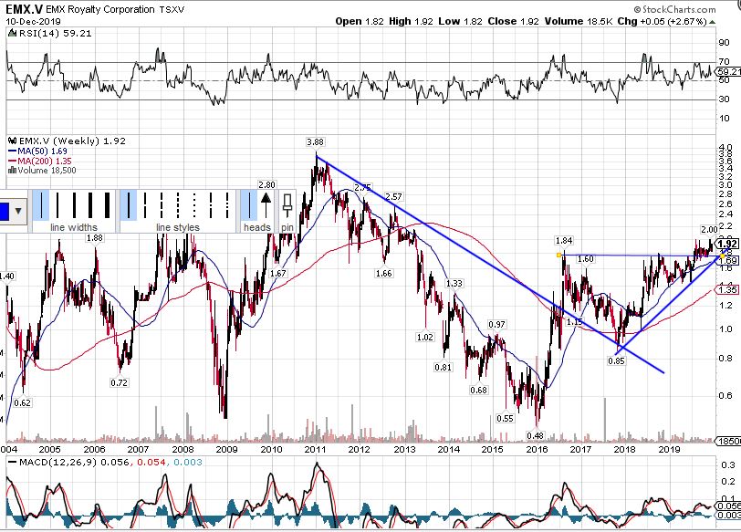Select the thinnest line width option
741x532 pixels.
[42, 205]
